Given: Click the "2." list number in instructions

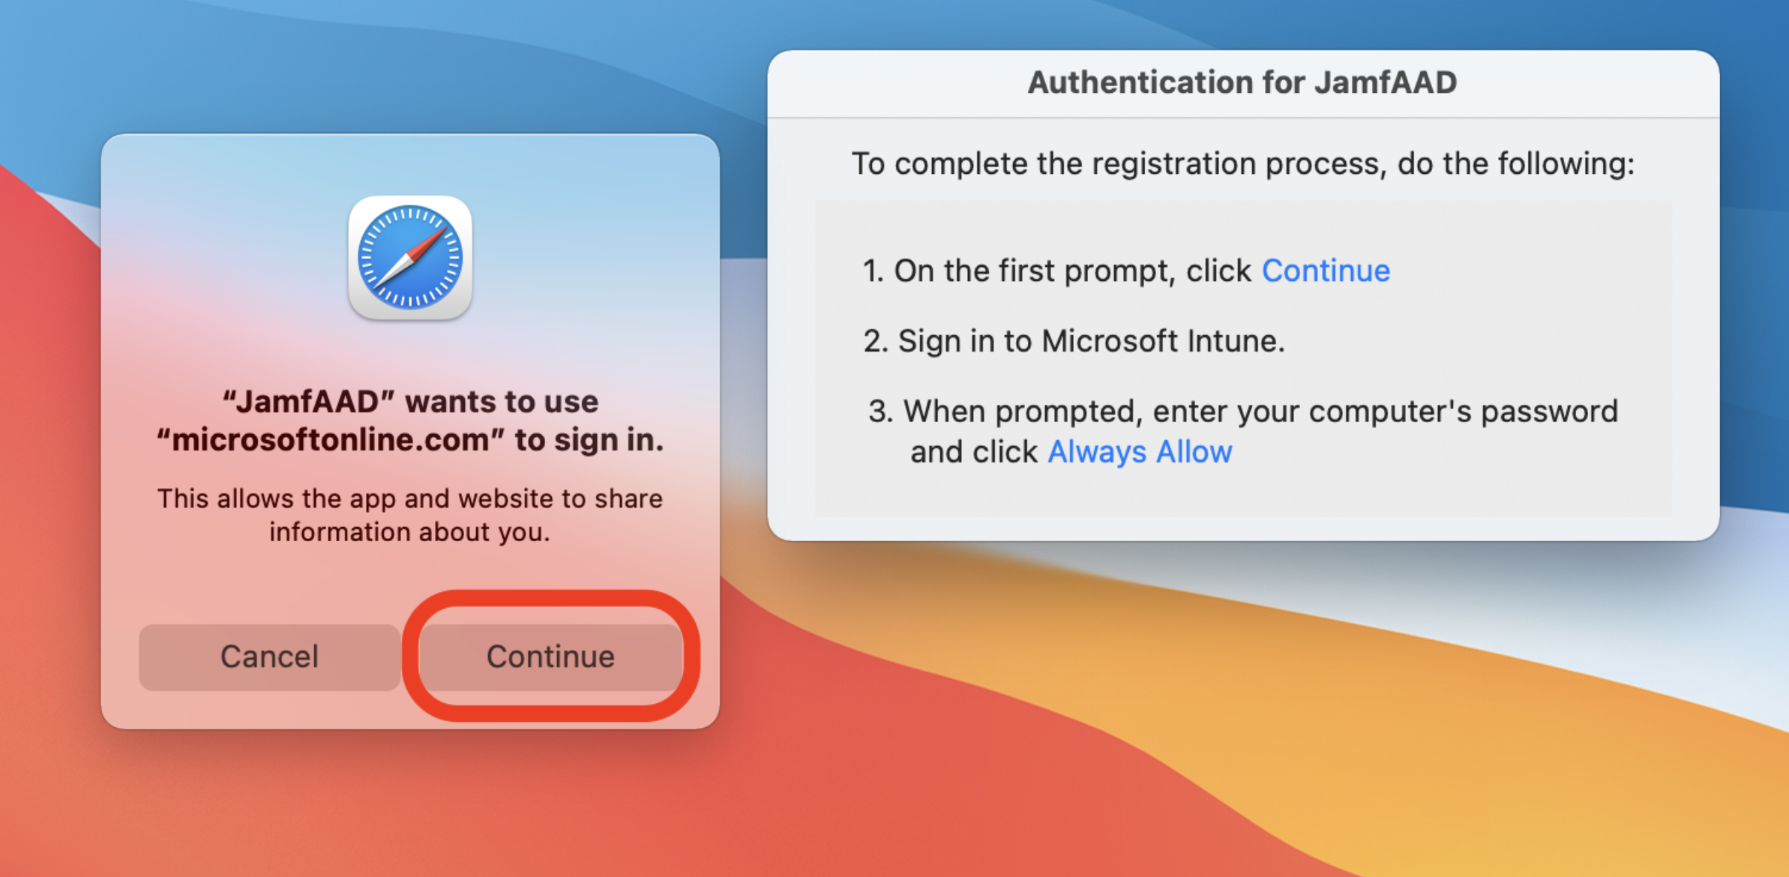Looking at the screenshot, I should coord(876,342).
